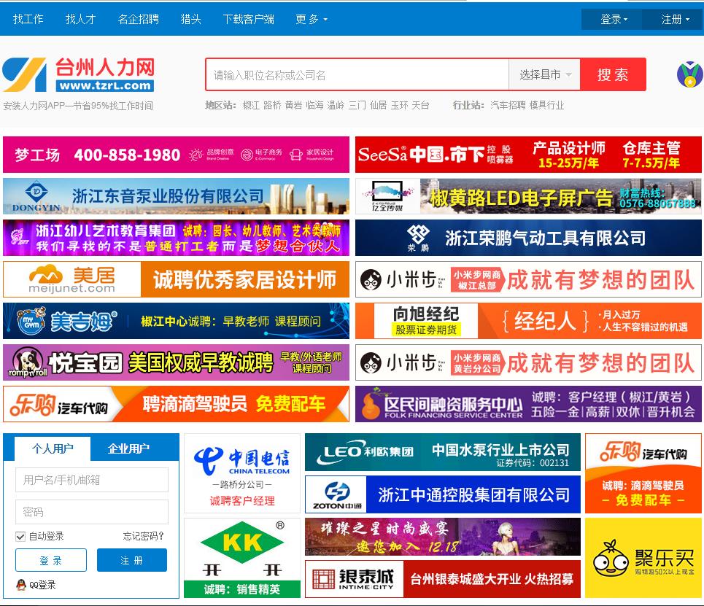Open the 乐购汽车代购 免费配车 square ad
Viewport: 704px width, 606px height.
click(643, 473)
